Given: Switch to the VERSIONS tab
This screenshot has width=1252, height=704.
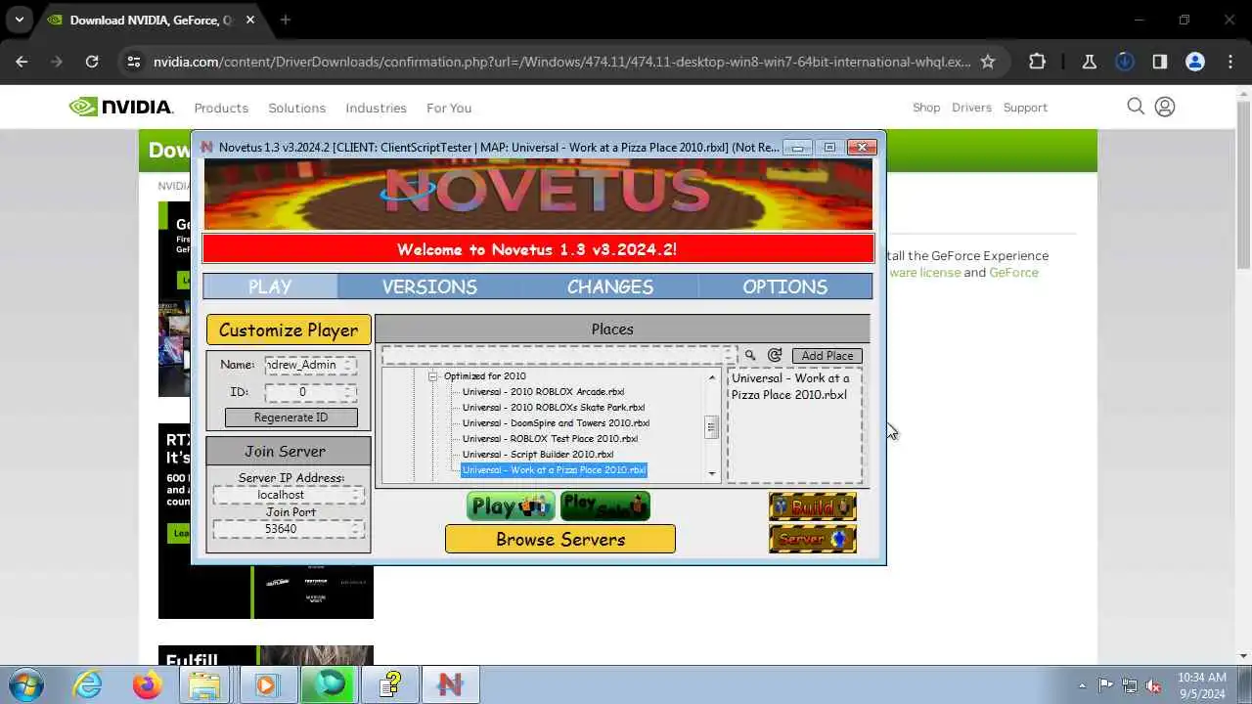Looking at the screenshot, I should [x=429, y=286].
